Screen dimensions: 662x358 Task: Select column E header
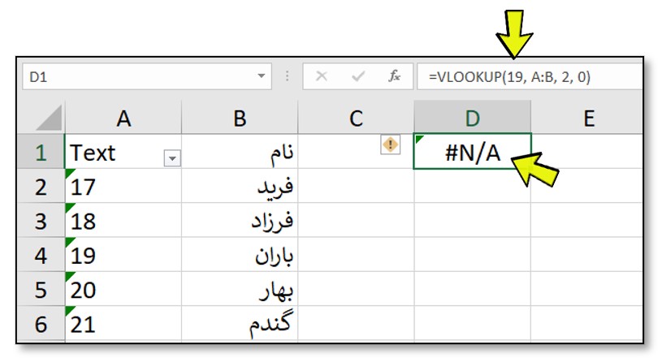click(588, 118)
